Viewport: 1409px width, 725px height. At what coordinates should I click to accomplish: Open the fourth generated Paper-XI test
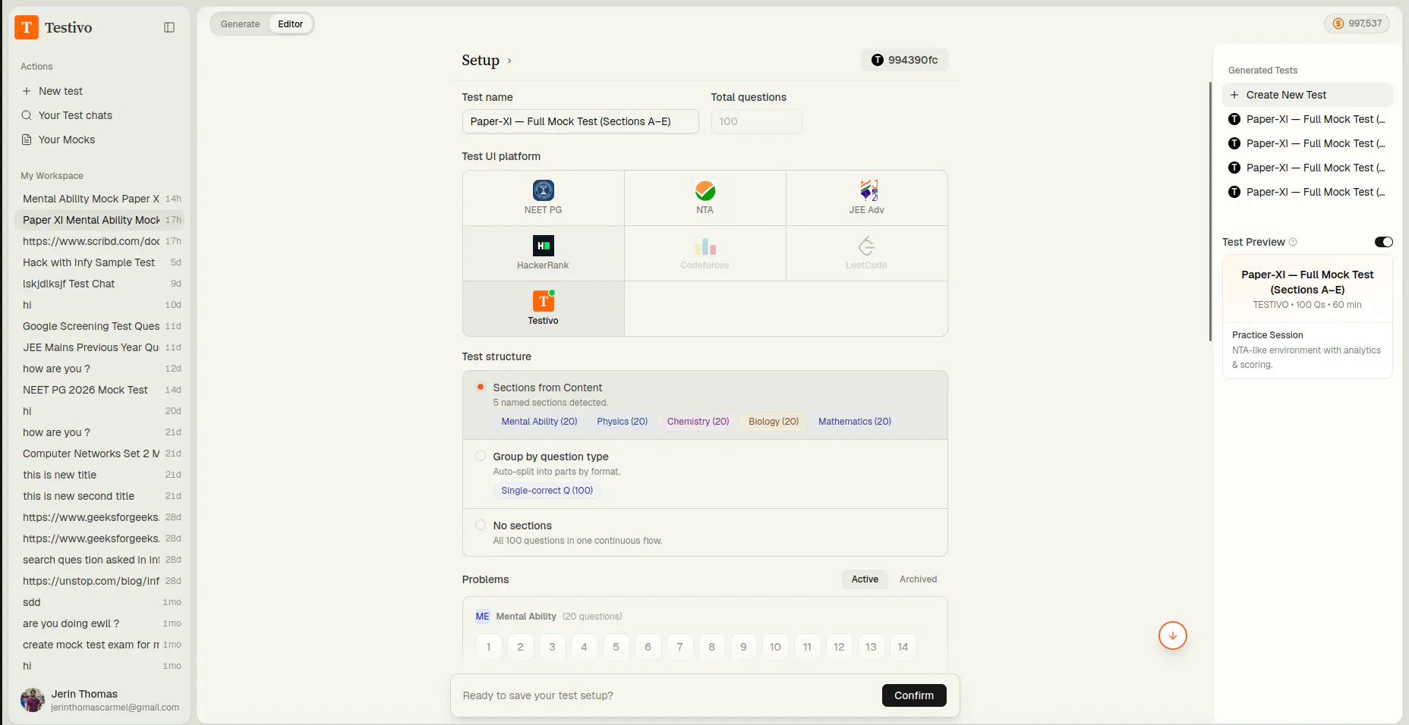(x=1307, y=192)
